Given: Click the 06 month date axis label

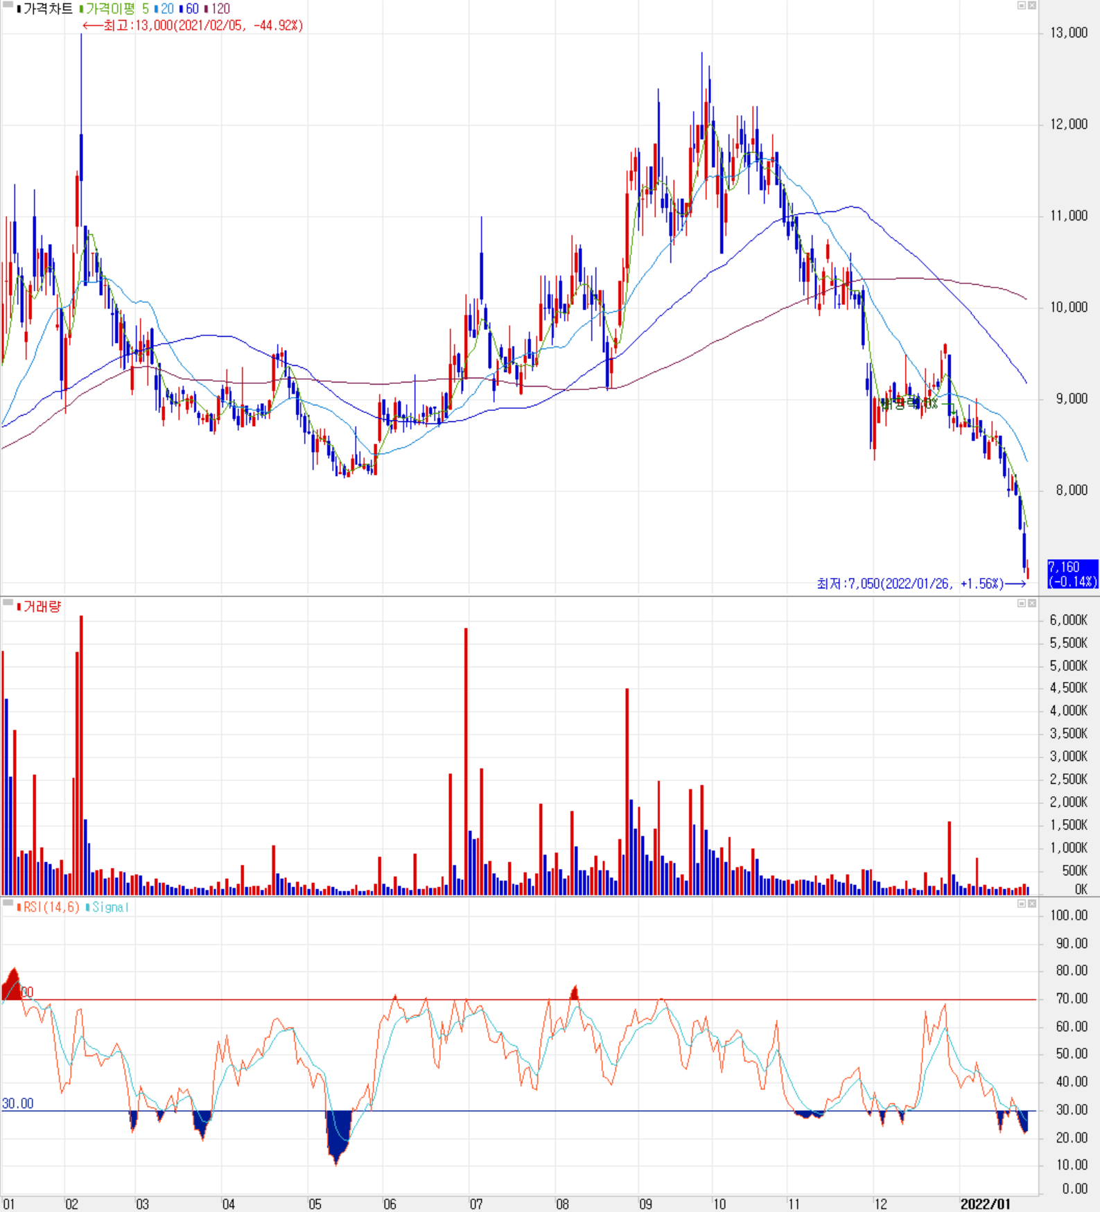Looking at the screenshot, I should click(x=390, y=1204).
